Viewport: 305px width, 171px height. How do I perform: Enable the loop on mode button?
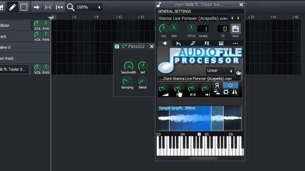pos(226,92)
